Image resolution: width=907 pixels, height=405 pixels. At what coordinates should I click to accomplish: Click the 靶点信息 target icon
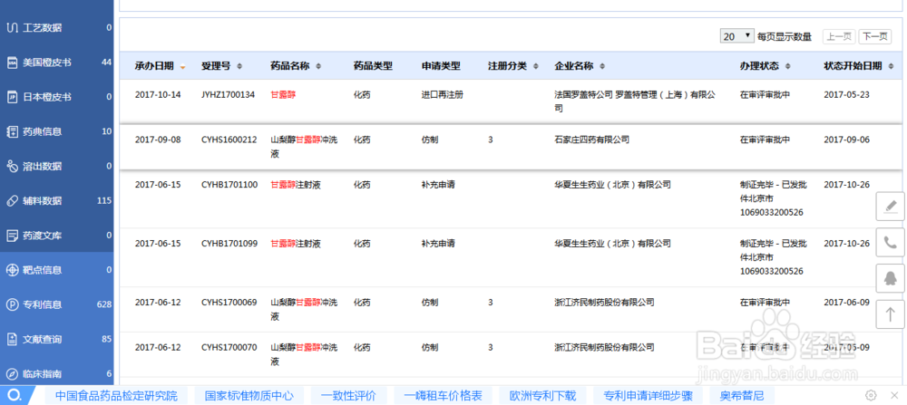point(12,270)
